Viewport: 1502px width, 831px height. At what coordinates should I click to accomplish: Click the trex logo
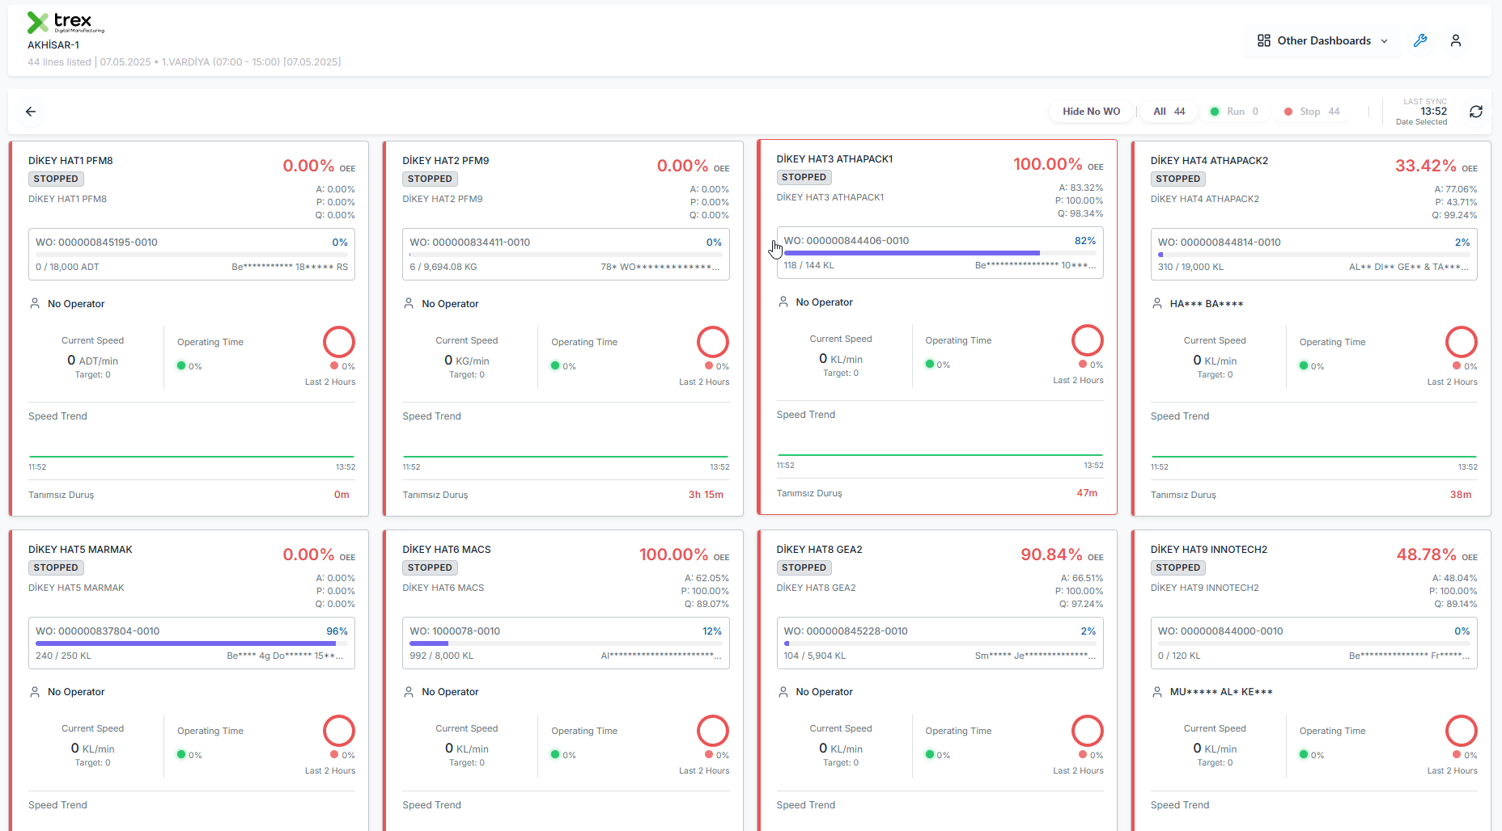66,23
